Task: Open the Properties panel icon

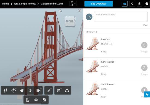Action: coord(28,100)
